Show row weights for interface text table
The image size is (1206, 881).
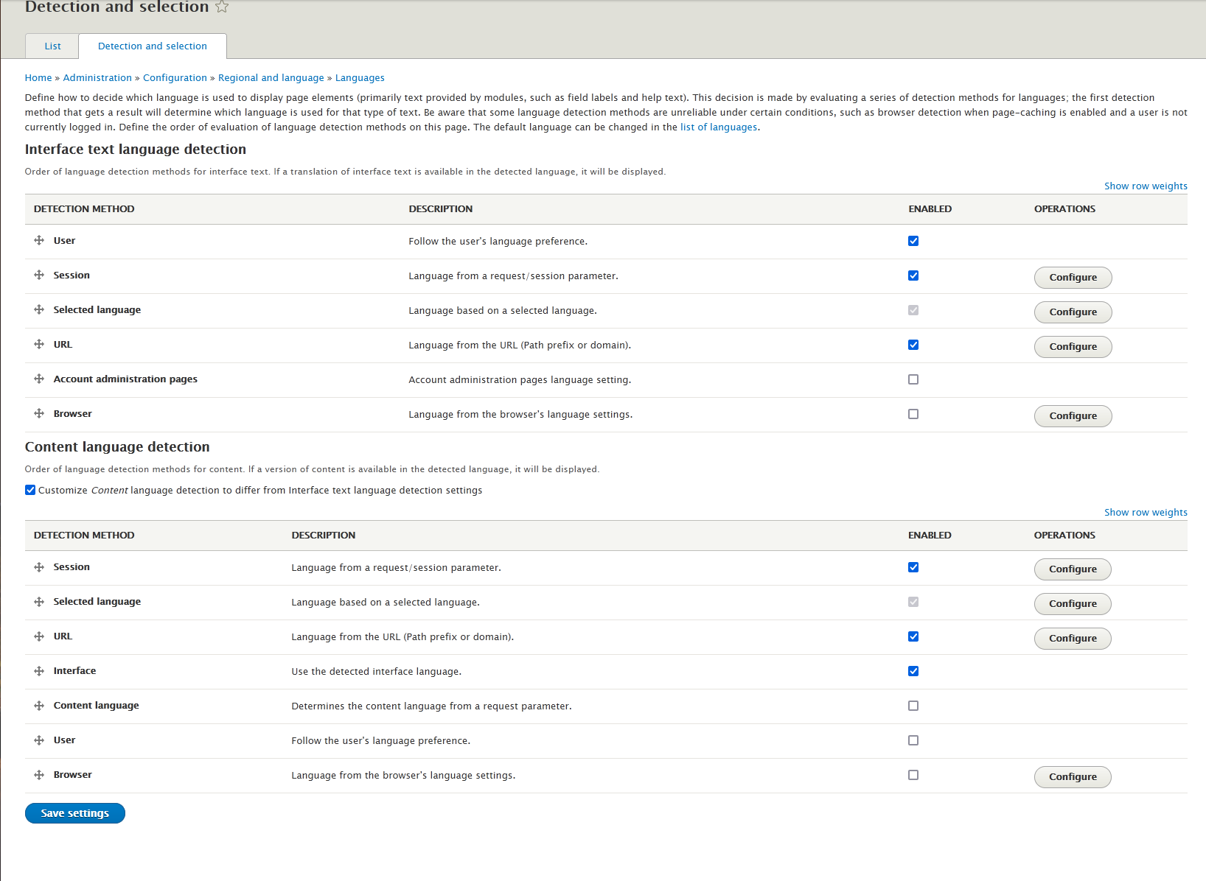pyautogui.click(x=1145, y=186)
